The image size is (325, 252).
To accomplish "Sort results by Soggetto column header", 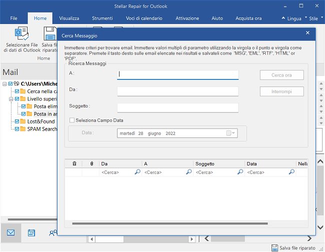I will pyautogui.click(x=219, y=163).
